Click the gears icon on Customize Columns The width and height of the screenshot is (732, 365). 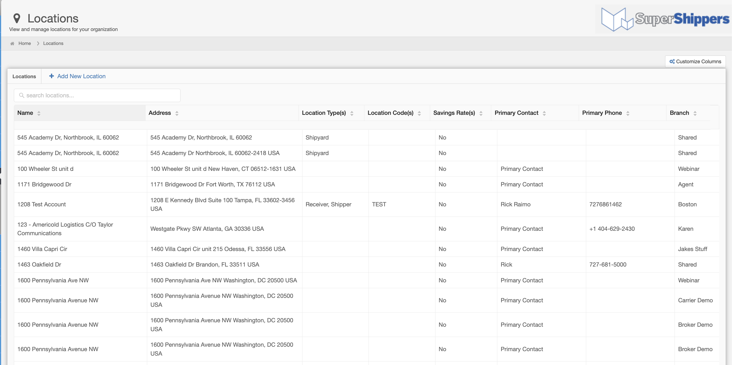coord(672,62)
